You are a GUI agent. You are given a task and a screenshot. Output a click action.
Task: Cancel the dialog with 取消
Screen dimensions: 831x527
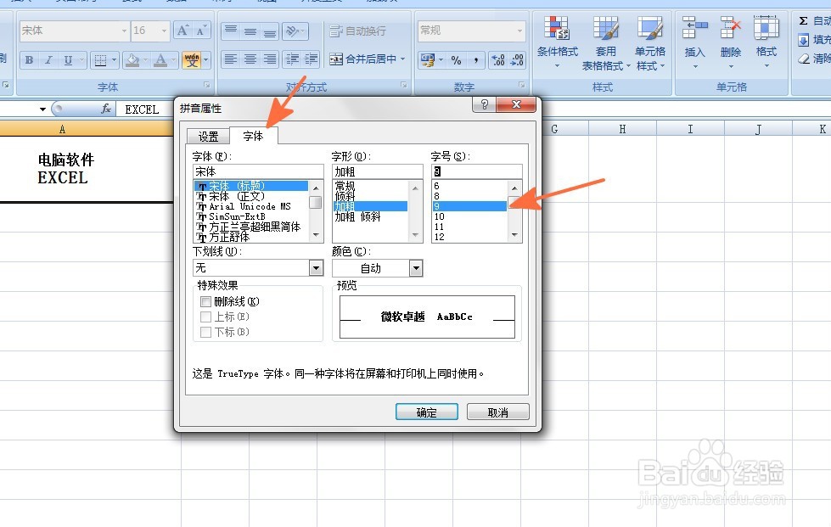[x=497, y=412]
